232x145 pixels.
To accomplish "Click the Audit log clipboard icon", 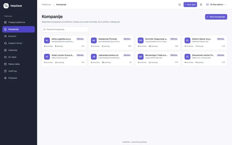I will tap(5, 71).
